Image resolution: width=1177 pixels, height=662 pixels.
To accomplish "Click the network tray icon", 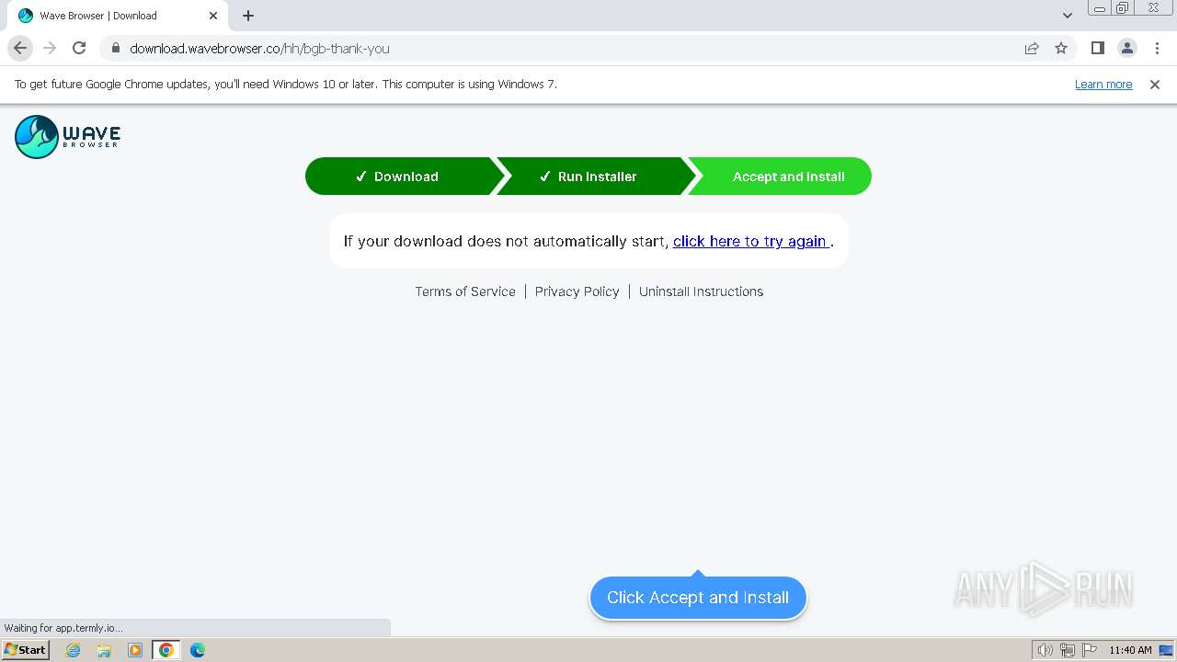I will (1068, 650).
